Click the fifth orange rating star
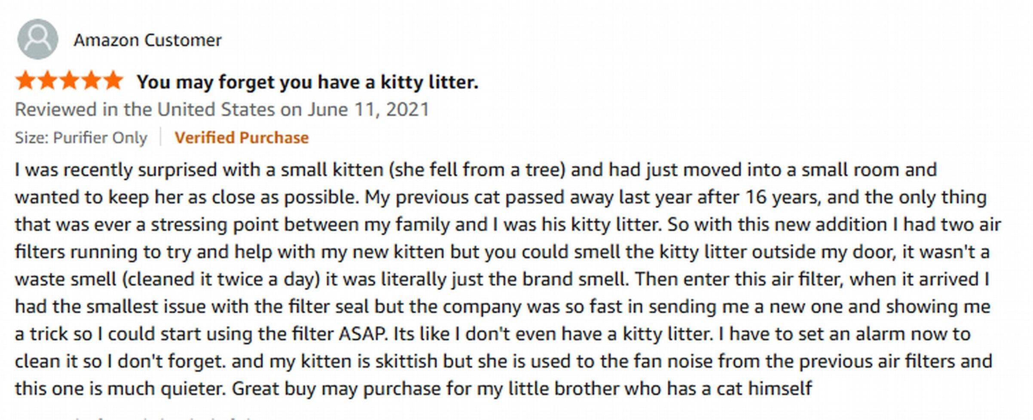Screen dimensions: 1033x420 [x=113, y=81]
